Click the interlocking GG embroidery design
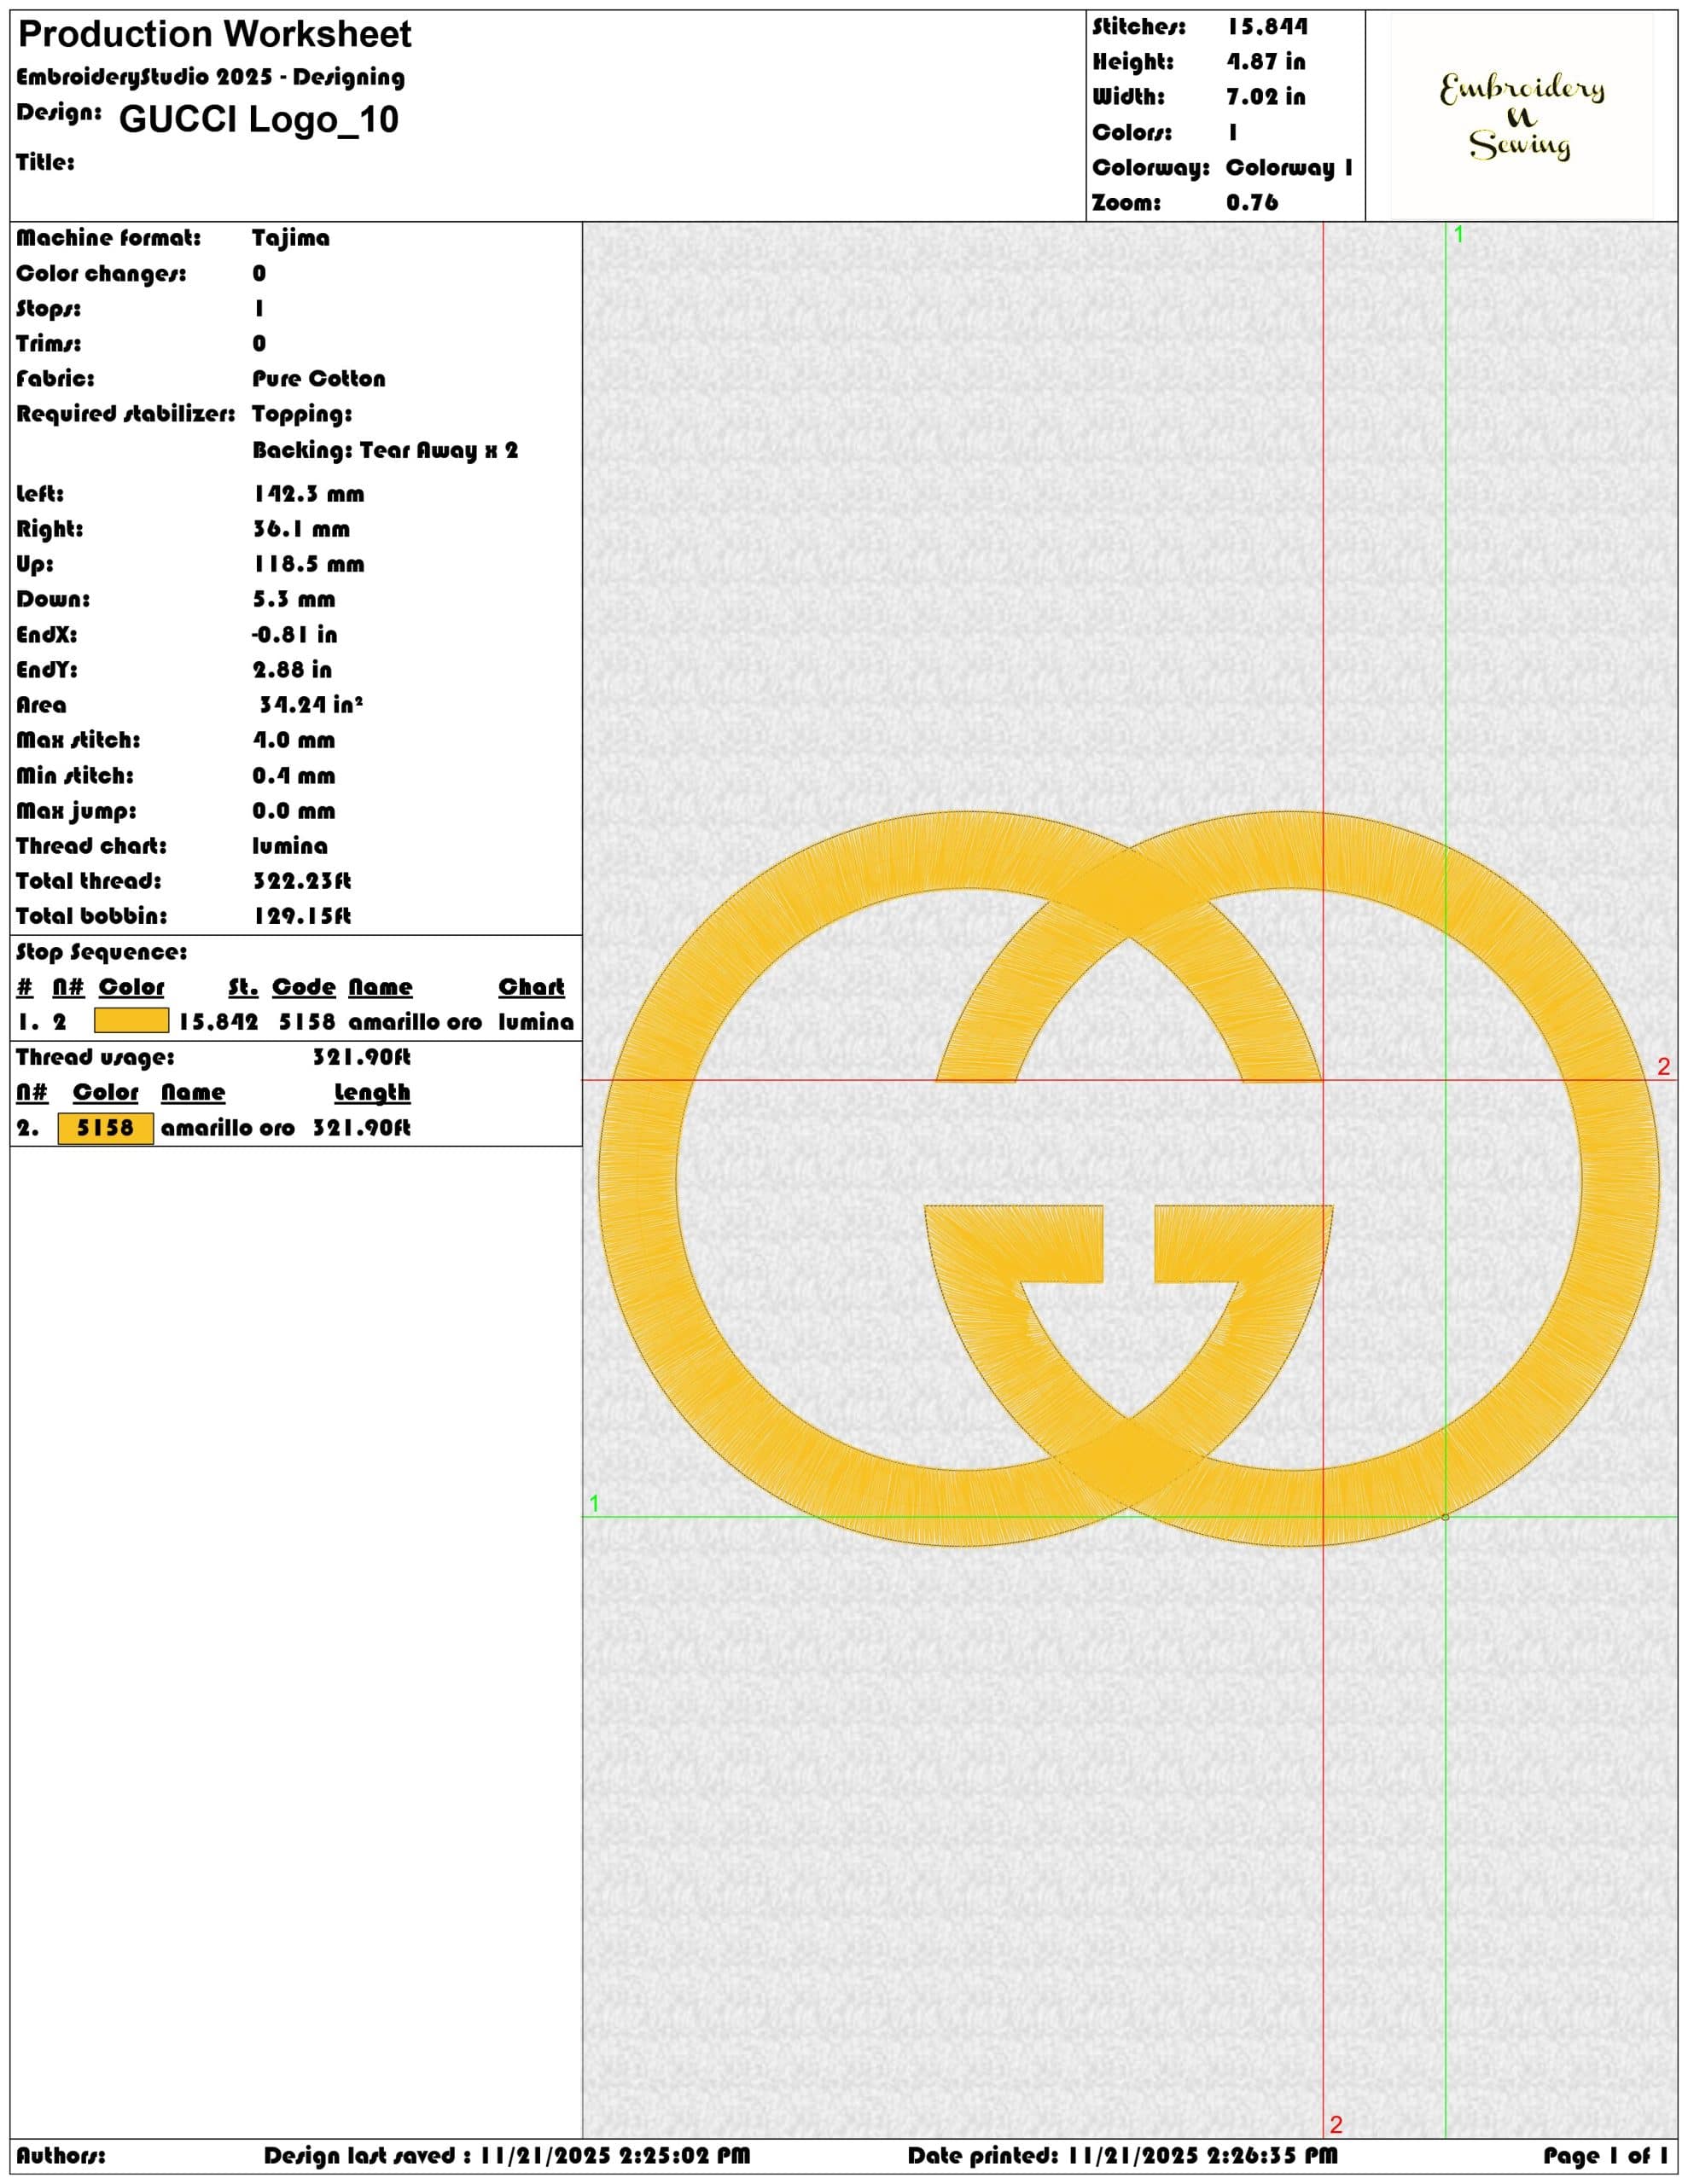The image size is (1688, 2184). pos(1129,1178)
